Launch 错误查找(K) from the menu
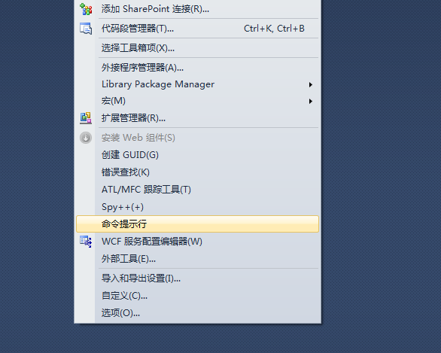The image size is (441, 353). click(197, 172)
